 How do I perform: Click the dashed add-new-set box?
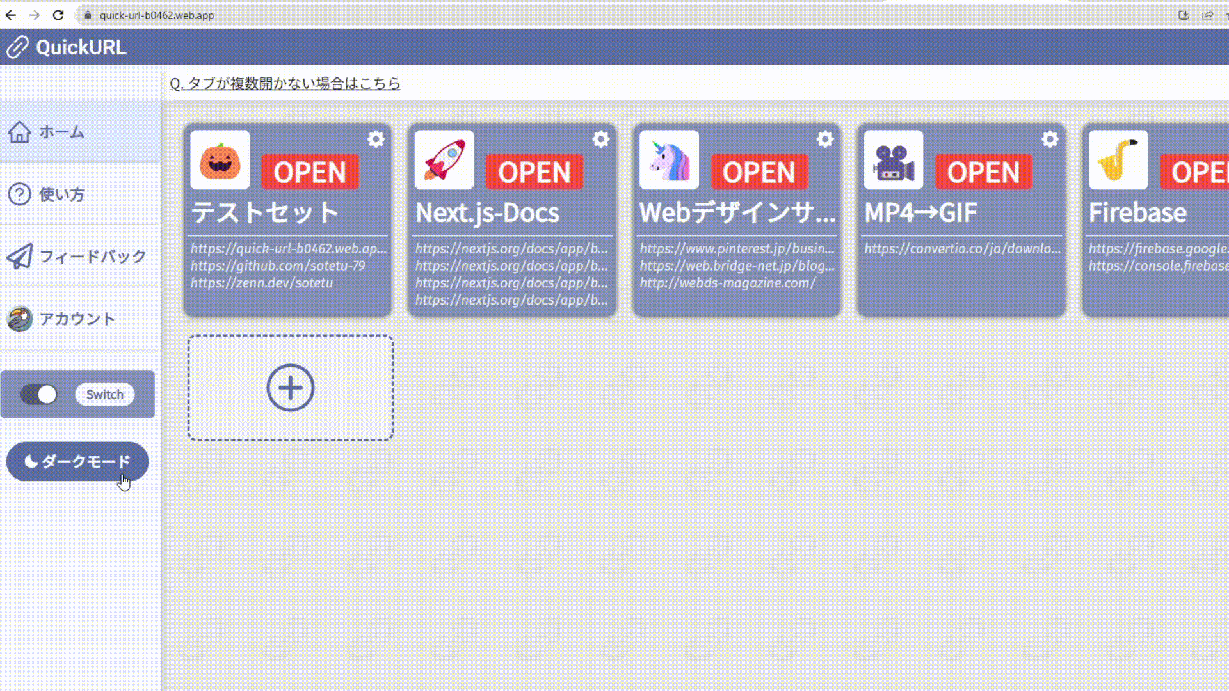click(x=291, y=388)
